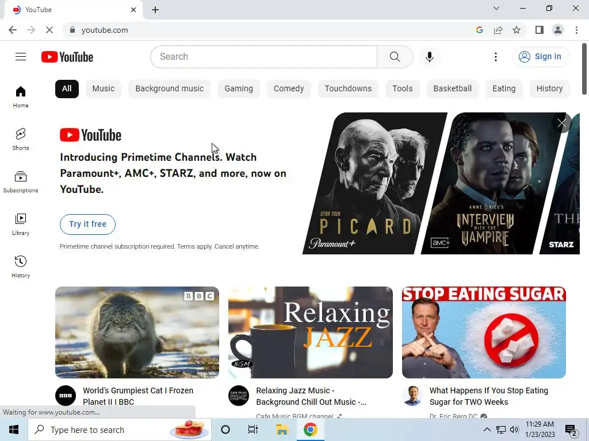Click the Google icon in address bar
This screenshot has width=589, height=441.
(x=479, y=30)
